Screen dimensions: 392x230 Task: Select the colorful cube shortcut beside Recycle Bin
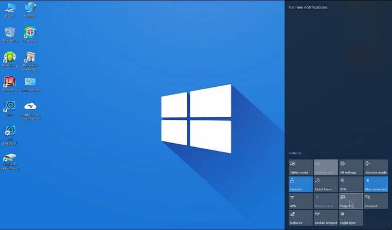coord(30,35)
